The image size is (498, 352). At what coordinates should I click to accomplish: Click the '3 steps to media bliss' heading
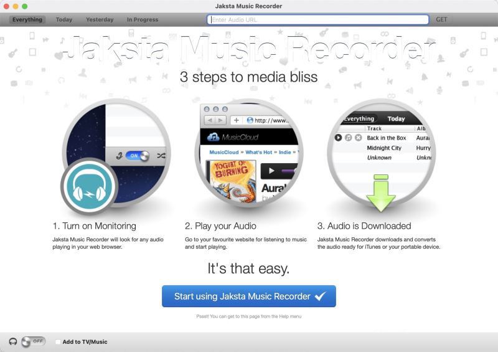[248, 77]
